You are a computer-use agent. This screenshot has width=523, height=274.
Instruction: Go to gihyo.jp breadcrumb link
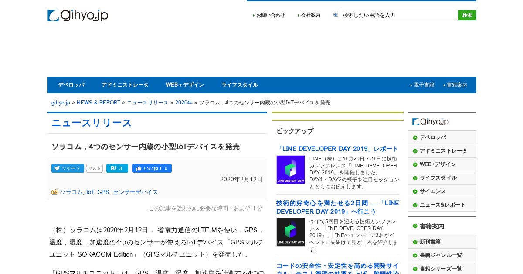[x=61, y=103]
